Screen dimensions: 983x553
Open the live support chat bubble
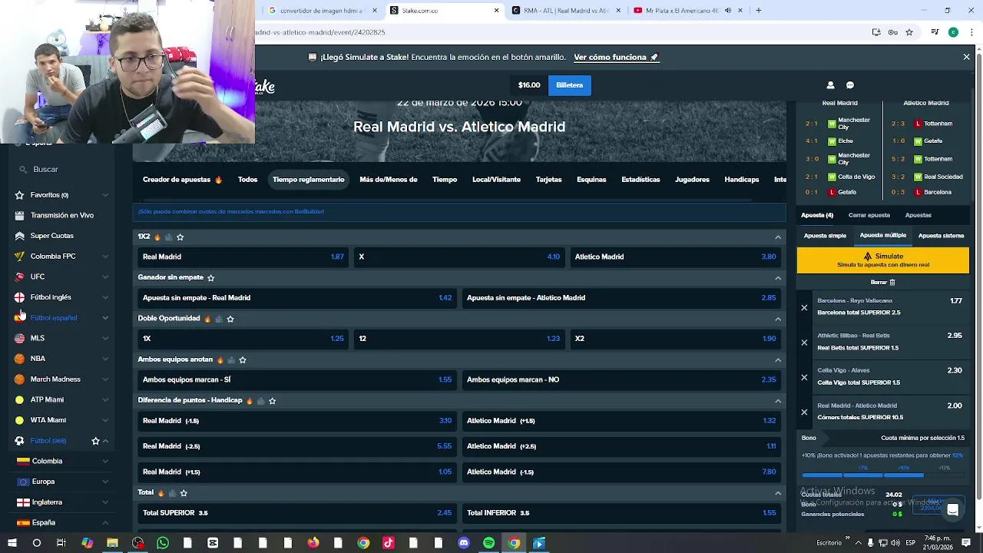[953, 509]
